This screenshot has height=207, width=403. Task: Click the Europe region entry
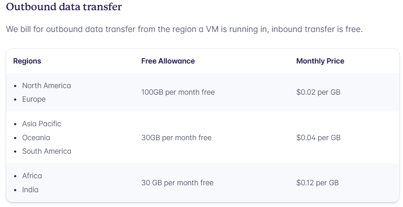[x=34, y=99]
